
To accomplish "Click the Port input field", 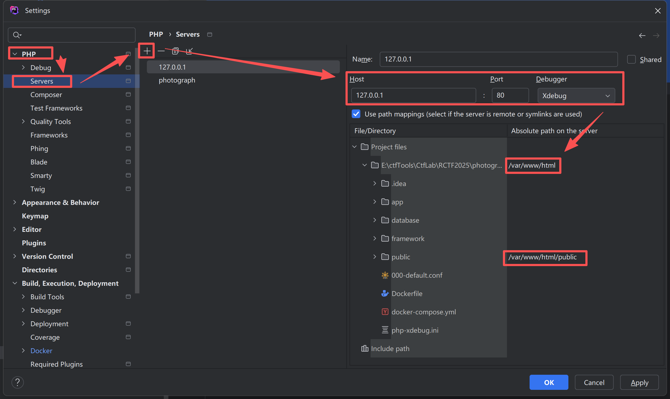I will coord(510,95).
